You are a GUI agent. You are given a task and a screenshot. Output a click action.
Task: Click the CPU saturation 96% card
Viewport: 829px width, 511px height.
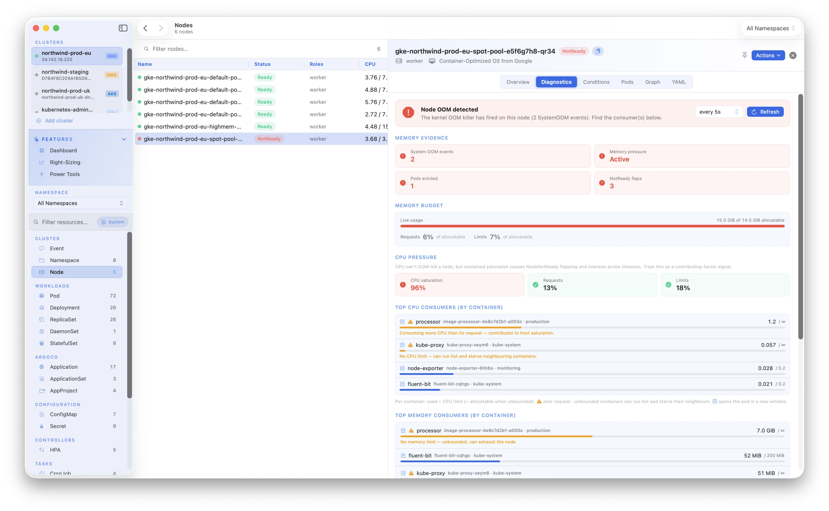[459, 284]
